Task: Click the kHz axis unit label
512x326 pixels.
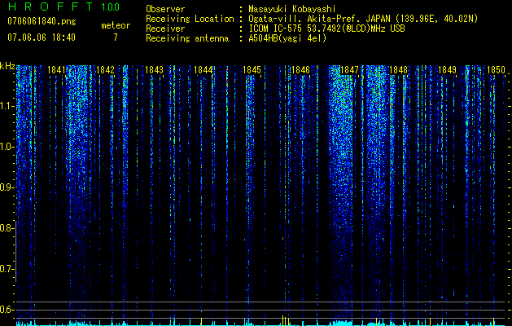Action: 7,66
